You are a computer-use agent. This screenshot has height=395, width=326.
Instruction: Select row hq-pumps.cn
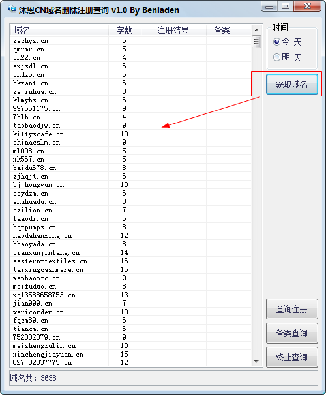coord(131,227)
